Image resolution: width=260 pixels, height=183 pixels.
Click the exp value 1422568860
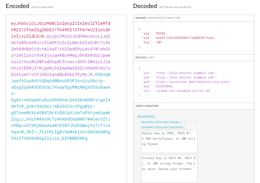[164, 86]
